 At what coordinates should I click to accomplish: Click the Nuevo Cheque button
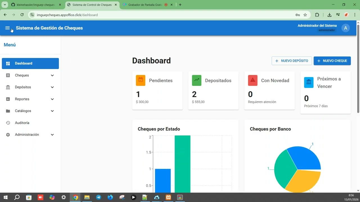(x=332, y=61)
